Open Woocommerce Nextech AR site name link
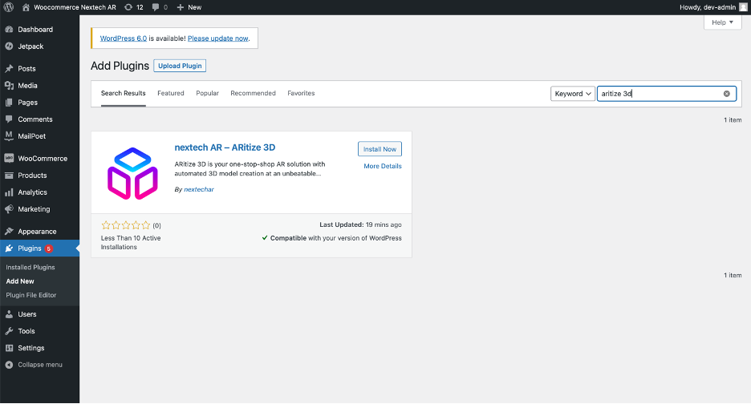This screenshot has height=404, width=751. [75, 7]
